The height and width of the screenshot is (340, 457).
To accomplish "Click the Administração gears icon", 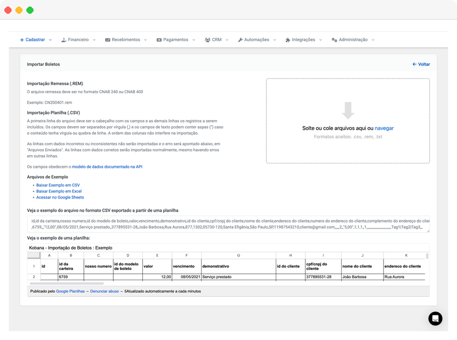I will pyautogui.click(x=334, y=40).
